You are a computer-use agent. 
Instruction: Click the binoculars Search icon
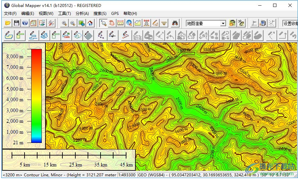[175, 23]
